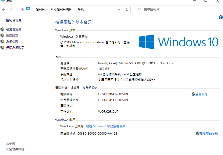Click 變更設定 next to computer name
Screen dimensions: 223x155
click(x=201, y=94)
